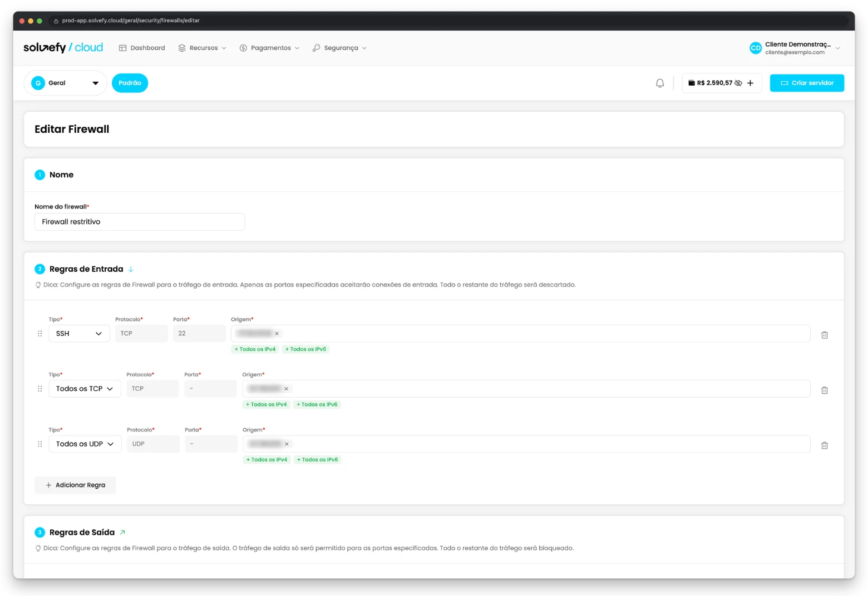Delete the SSH inbound rule
This screenshot has width=868, height=596.
825,335
